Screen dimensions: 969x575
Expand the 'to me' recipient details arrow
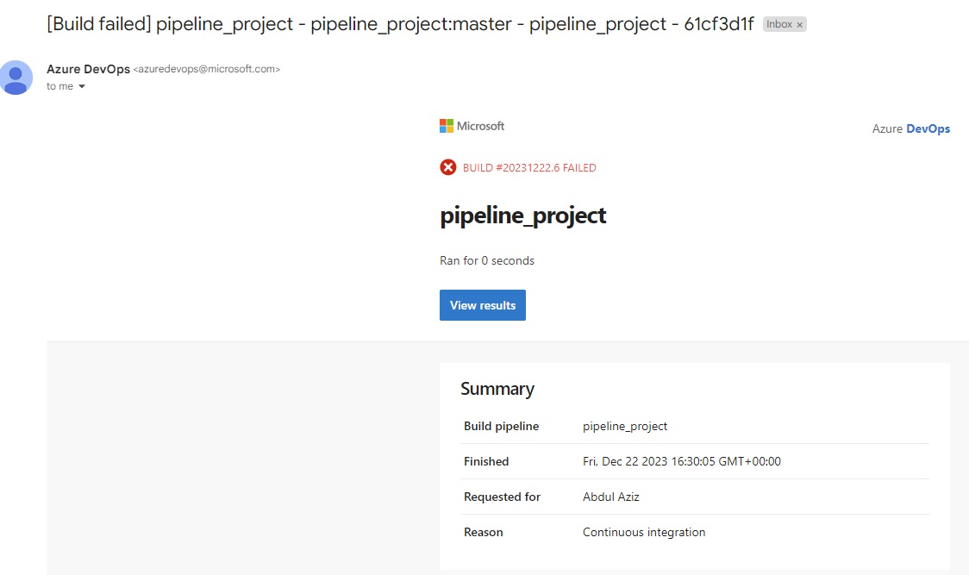pos(82,86)
